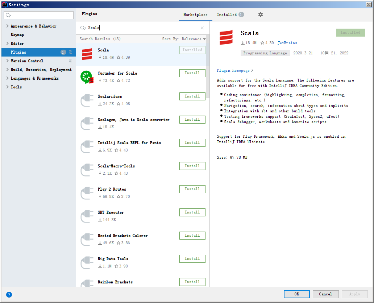Expand the Editor settings node
This screenshot has height=303, width=374.
(7, 43)
